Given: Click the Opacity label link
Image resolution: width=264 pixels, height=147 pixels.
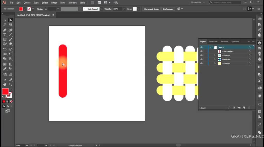Looking at the screenshot, I should pyautogui.click(x=108, y=9).
